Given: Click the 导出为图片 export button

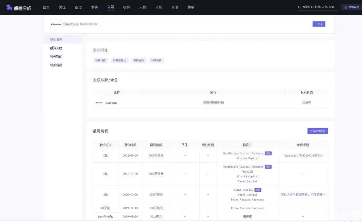Looking at the screenshot, I should (x=318, y=131).
